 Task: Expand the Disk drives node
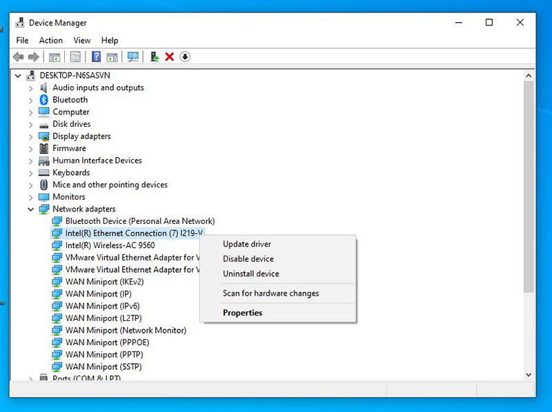30,125
